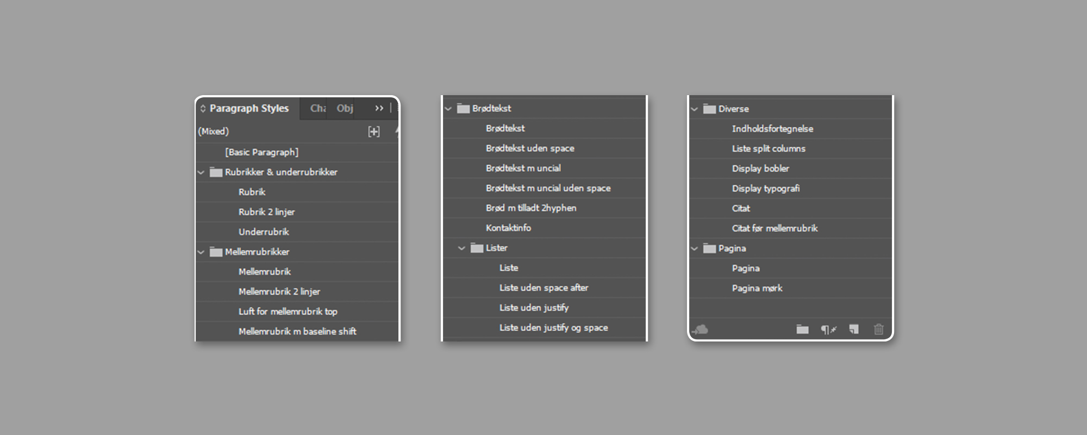This screenshot has width=1087, height=435.
Task: Click the double-arrow icon next to Obj tab
Action: point(379,108)
